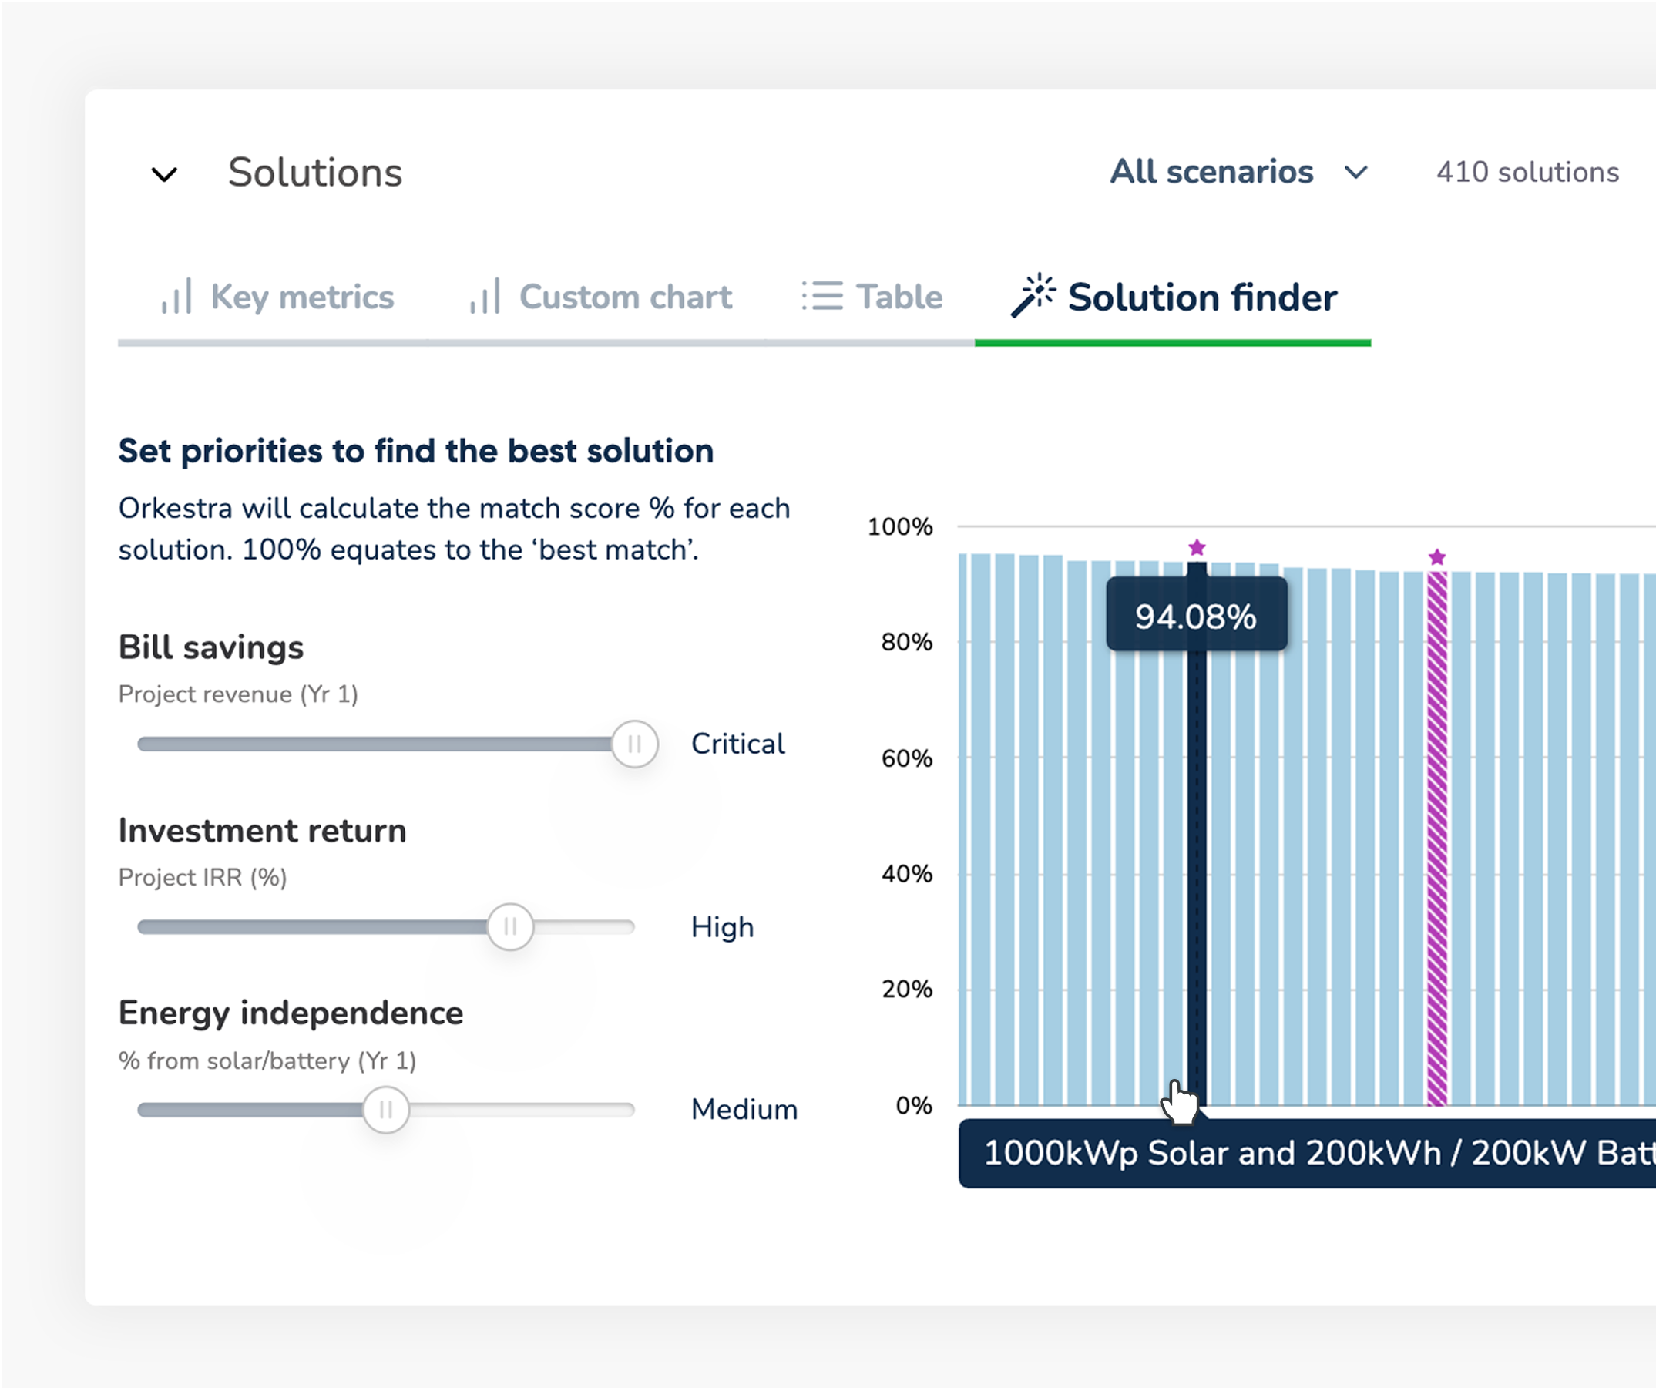Click the Key metrics bar chart icon
The width and height of the screenshot is (1656, 1388).
pos(176,297)
